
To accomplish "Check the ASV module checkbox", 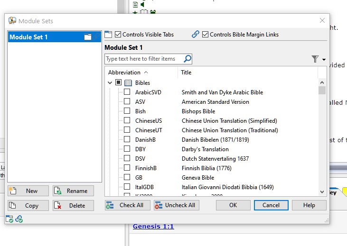I will [x=127, y=101].
